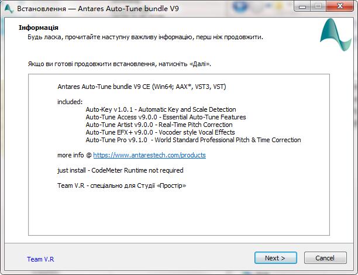Close the installer window
Viewport: 358px width, 275px height.
340,6
